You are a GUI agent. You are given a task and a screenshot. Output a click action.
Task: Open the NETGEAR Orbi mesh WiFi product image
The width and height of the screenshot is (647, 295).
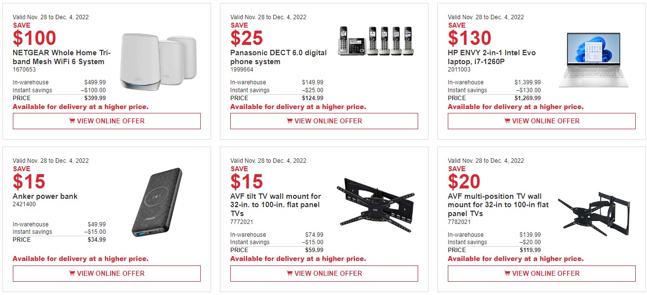point(159,62)
